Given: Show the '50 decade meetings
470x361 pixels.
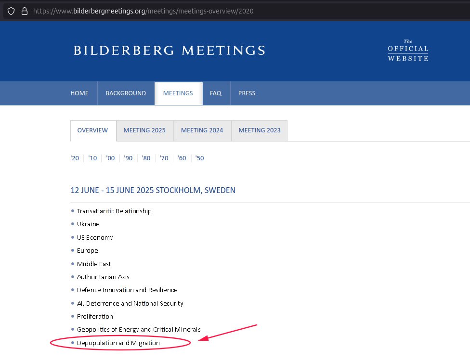Looking at the screenshot, I should (x=199, y=158).
